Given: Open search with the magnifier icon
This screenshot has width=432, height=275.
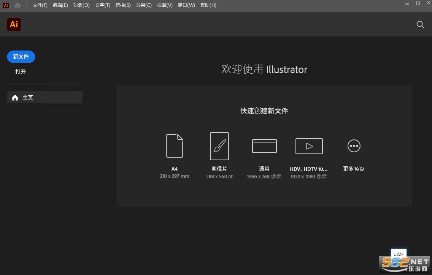Looking at the screenshot, I should pos(420,25).
